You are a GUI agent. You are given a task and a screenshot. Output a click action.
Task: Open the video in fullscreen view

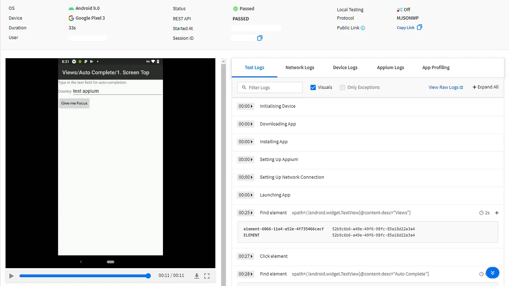207,276
